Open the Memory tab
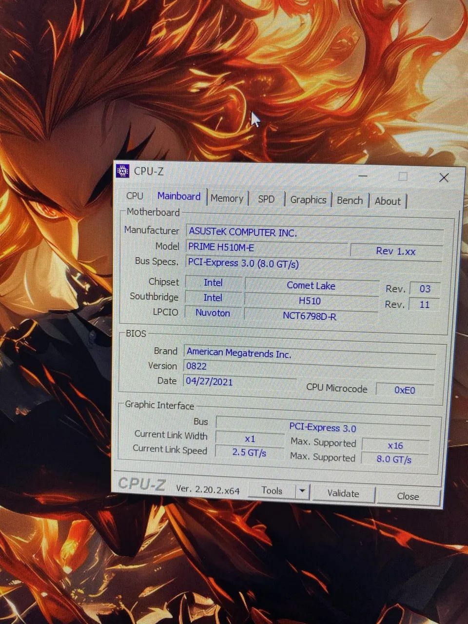This screenshot has width=468, height=624. [x=227, y=198]
